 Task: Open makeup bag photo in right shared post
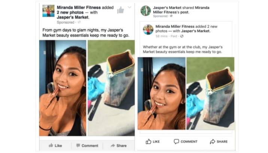point(210,94)
